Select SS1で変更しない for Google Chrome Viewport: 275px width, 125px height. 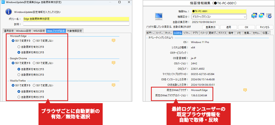point(34,63)
